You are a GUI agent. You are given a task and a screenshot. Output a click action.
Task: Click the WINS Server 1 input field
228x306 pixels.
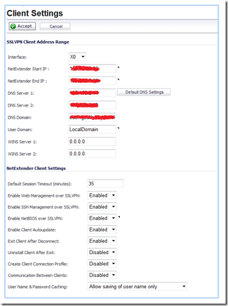pyautogui.click(x=92, y=141)
